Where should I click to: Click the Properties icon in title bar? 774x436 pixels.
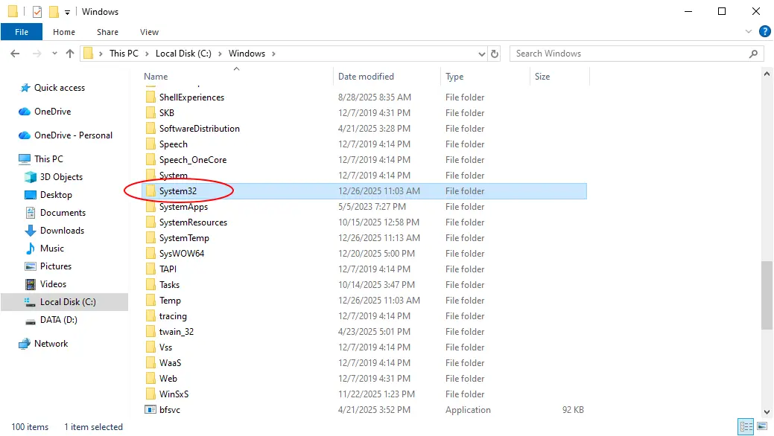[37, 12]
